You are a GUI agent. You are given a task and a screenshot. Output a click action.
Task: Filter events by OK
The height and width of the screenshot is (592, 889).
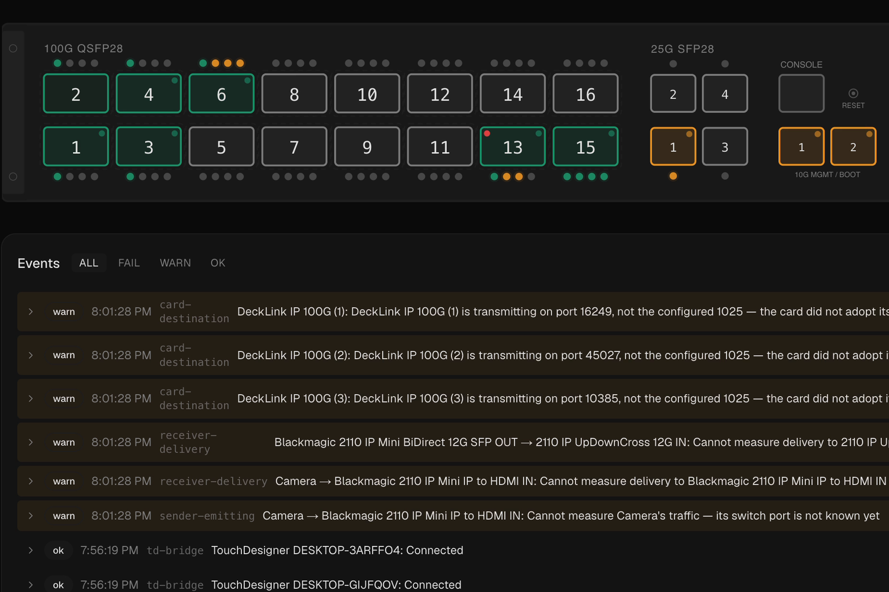[x=218, y=263]
